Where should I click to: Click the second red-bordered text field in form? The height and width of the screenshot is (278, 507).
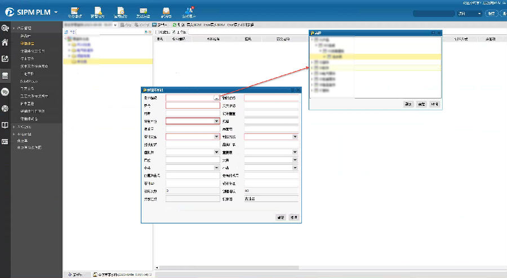pos(192,105)
